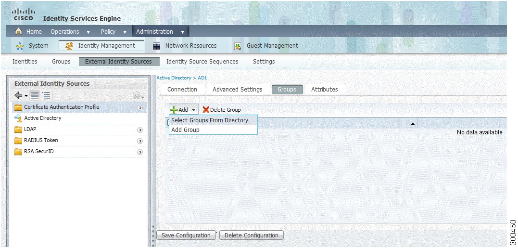Open Identity Management section

coord(101,46)
